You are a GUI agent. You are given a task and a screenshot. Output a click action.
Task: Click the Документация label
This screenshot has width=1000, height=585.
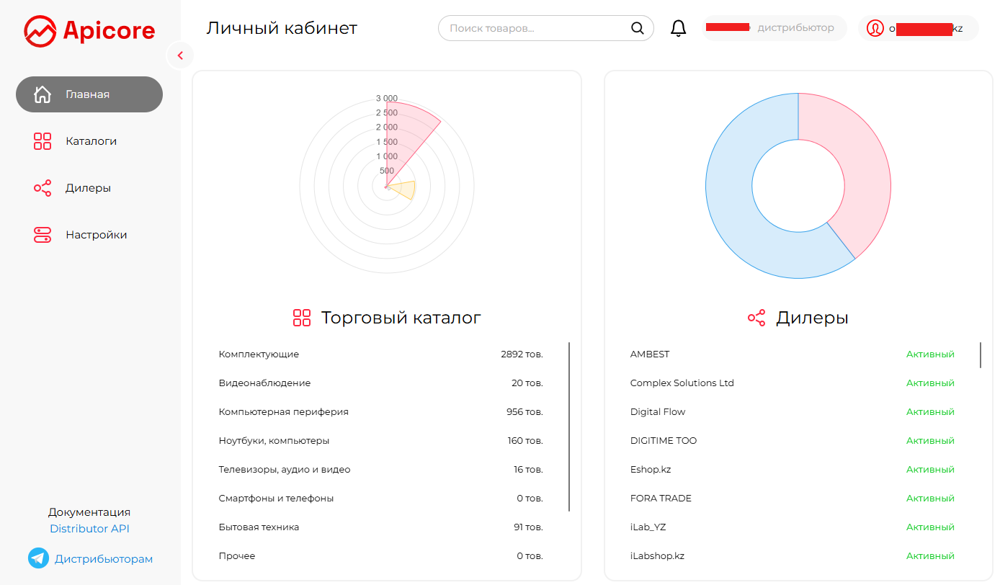pyautogui.click(x=89, y=512)
